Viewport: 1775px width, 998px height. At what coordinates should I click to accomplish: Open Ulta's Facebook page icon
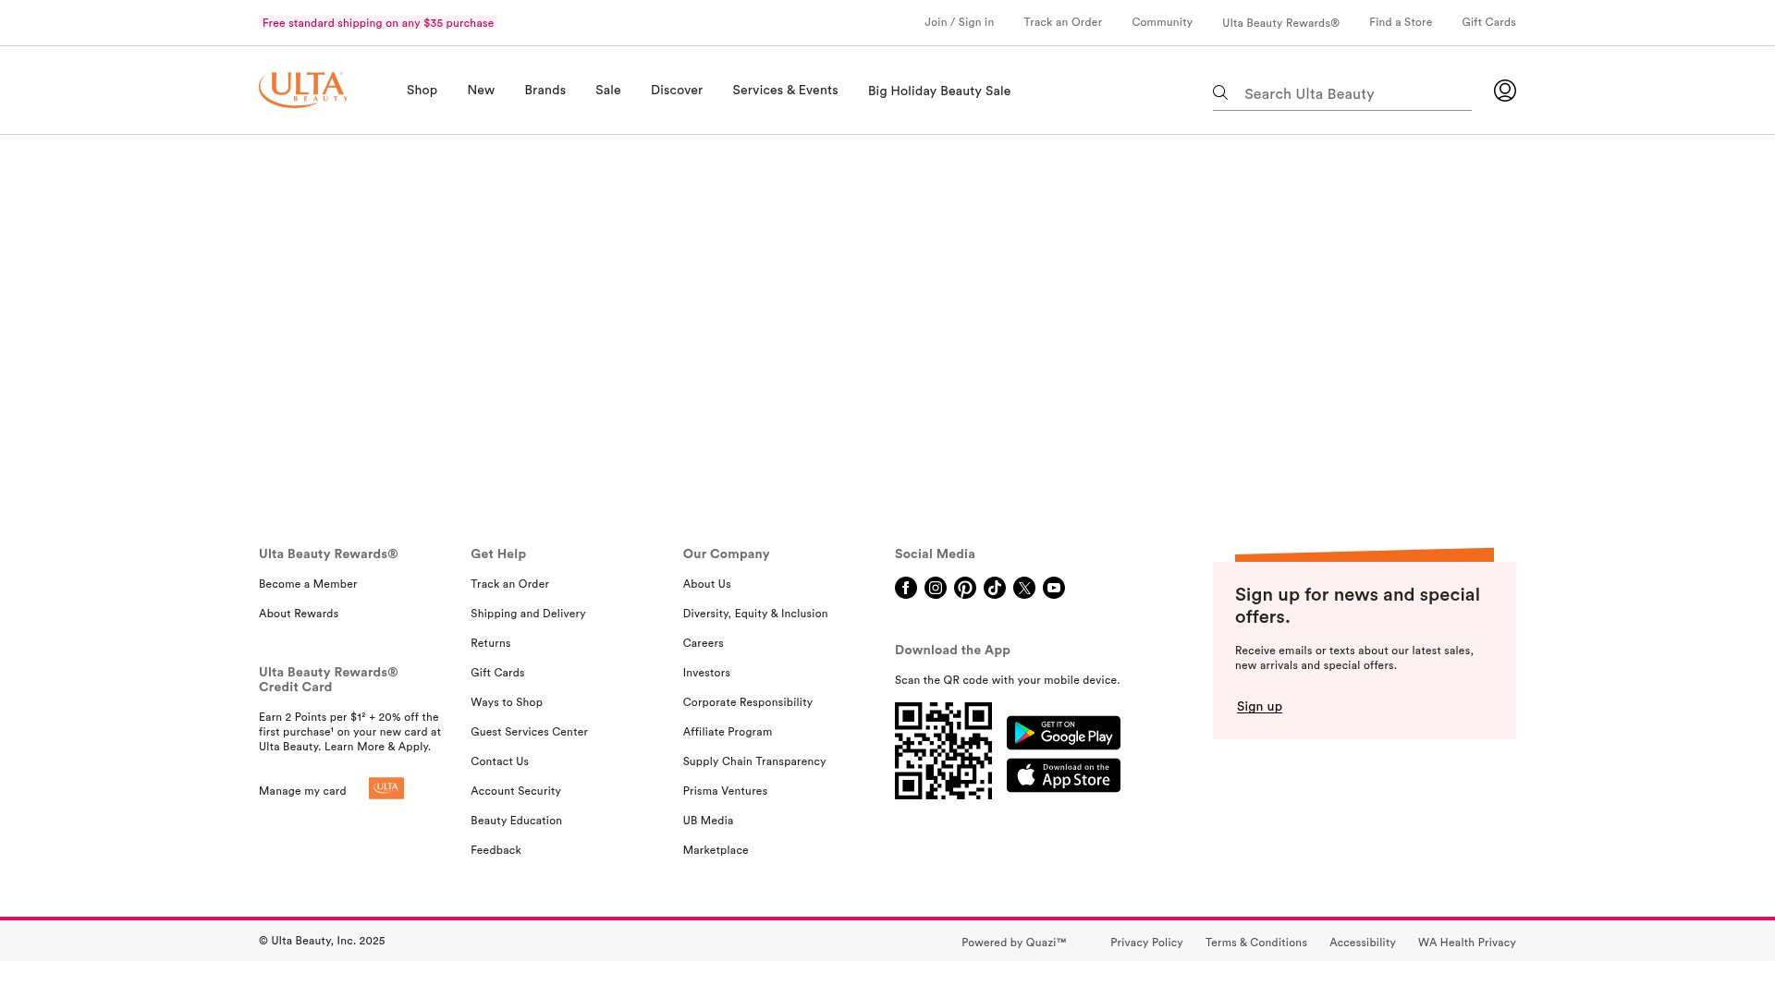click(906, 588)
